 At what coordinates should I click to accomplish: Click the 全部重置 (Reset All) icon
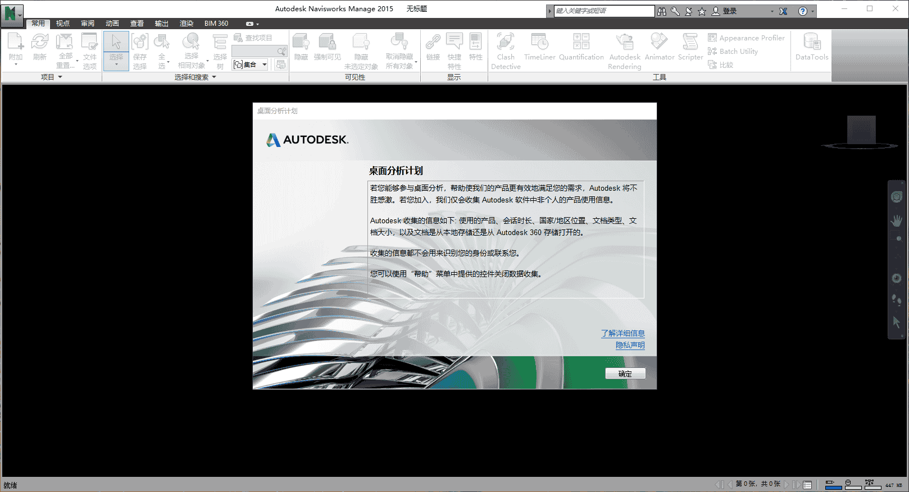coord(65,42)
